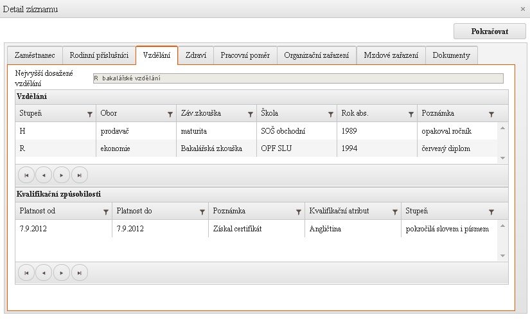This screenshot has height=322, width=530.
Task: Click the Nejvyšší dosažené vzdělání field
Action: pos(297,78)
